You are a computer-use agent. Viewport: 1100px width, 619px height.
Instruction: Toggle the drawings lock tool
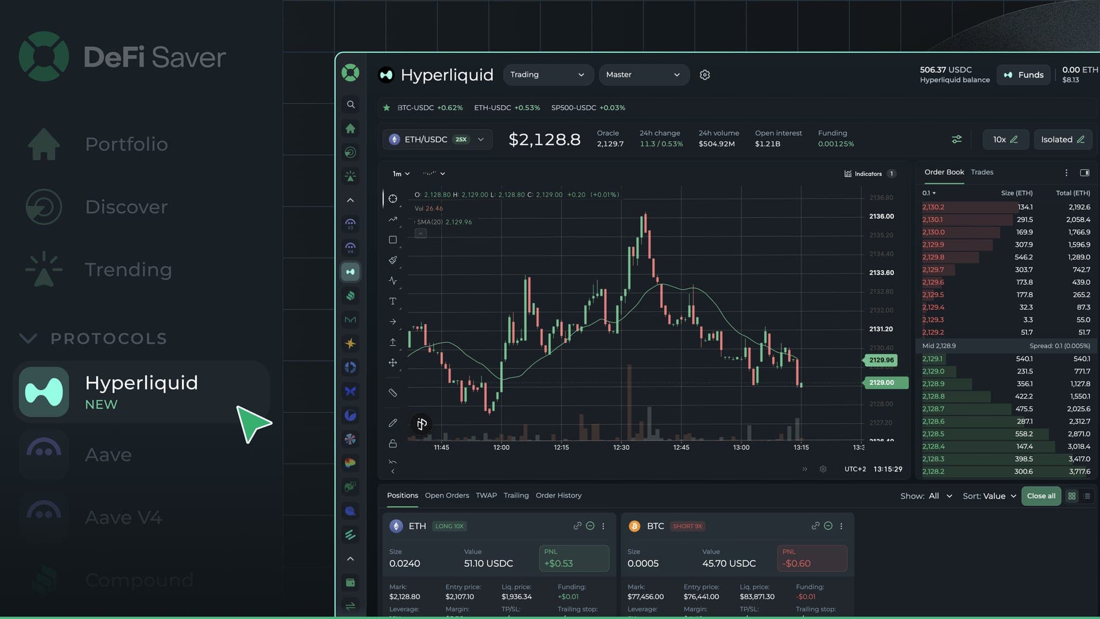coord(393,443)
